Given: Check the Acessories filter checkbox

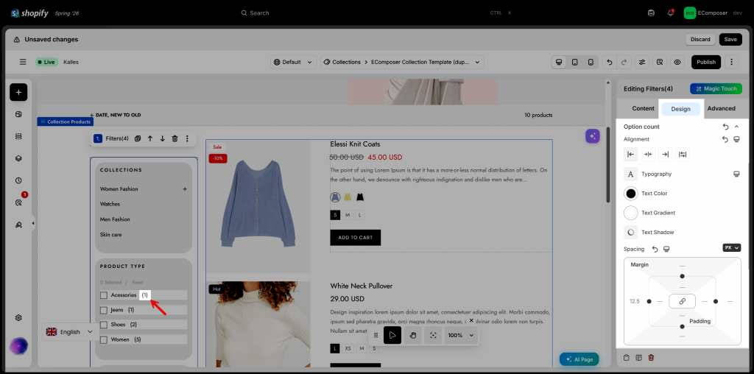Looking at the screenshot, I should pyautogui.click(x=103, y=295).
